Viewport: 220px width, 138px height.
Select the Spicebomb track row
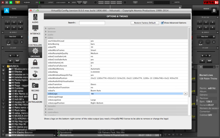point(109,132)
